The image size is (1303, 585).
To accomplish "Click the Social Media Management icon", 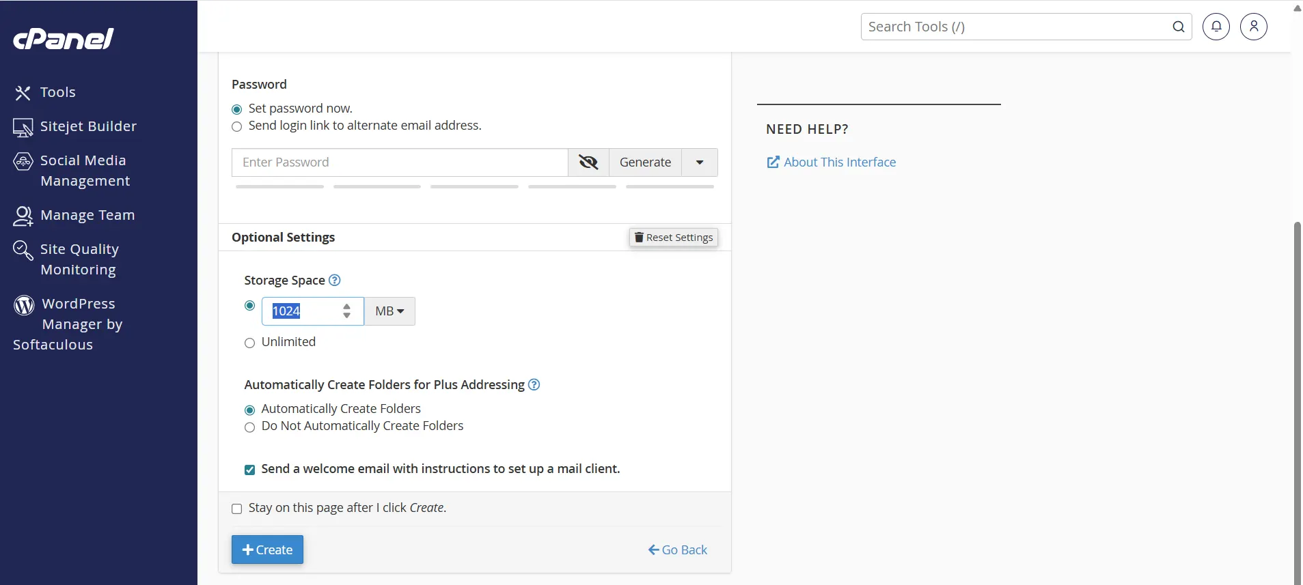I will coord(23,161).
